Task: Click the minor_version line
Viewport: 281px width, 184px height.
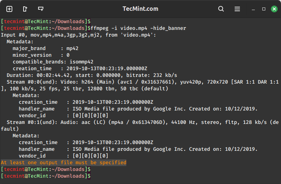Action: click(x=41, y=55)
